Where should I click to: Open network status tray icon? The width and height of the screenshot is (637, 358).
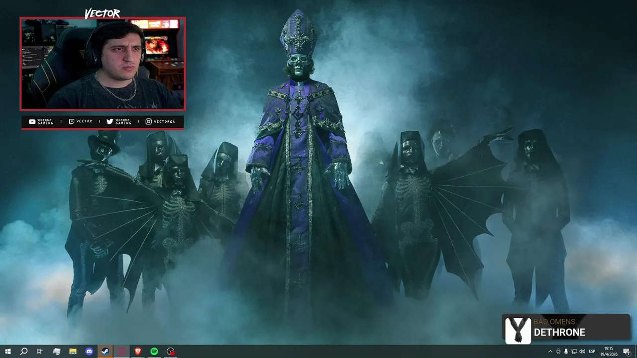574,352
